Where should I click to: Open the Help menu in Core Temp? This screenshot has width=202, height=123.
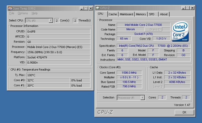click(35, 13)
